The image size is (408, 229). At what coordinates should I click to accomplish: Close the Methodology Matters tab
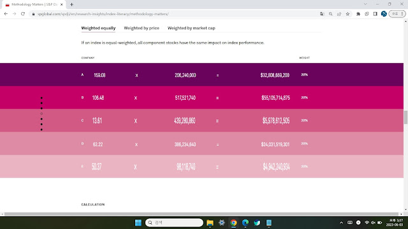62,4
